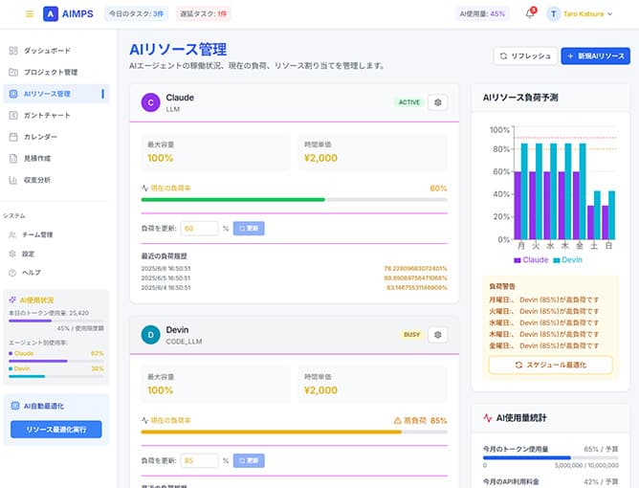Click the 収支分析 chart icon
Viewport: 639px width, 488px height.
click(13, 180)
